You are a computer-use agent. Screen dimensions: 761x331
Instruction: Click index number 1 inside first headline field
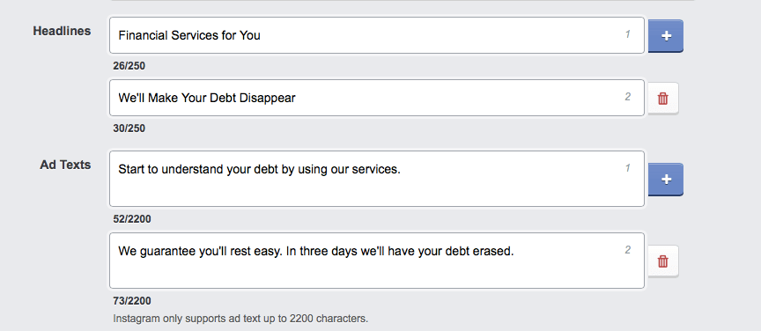(627, 34)
